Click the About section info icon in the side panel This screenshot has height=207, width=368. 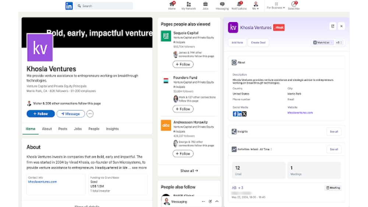(x=234, y=63)
